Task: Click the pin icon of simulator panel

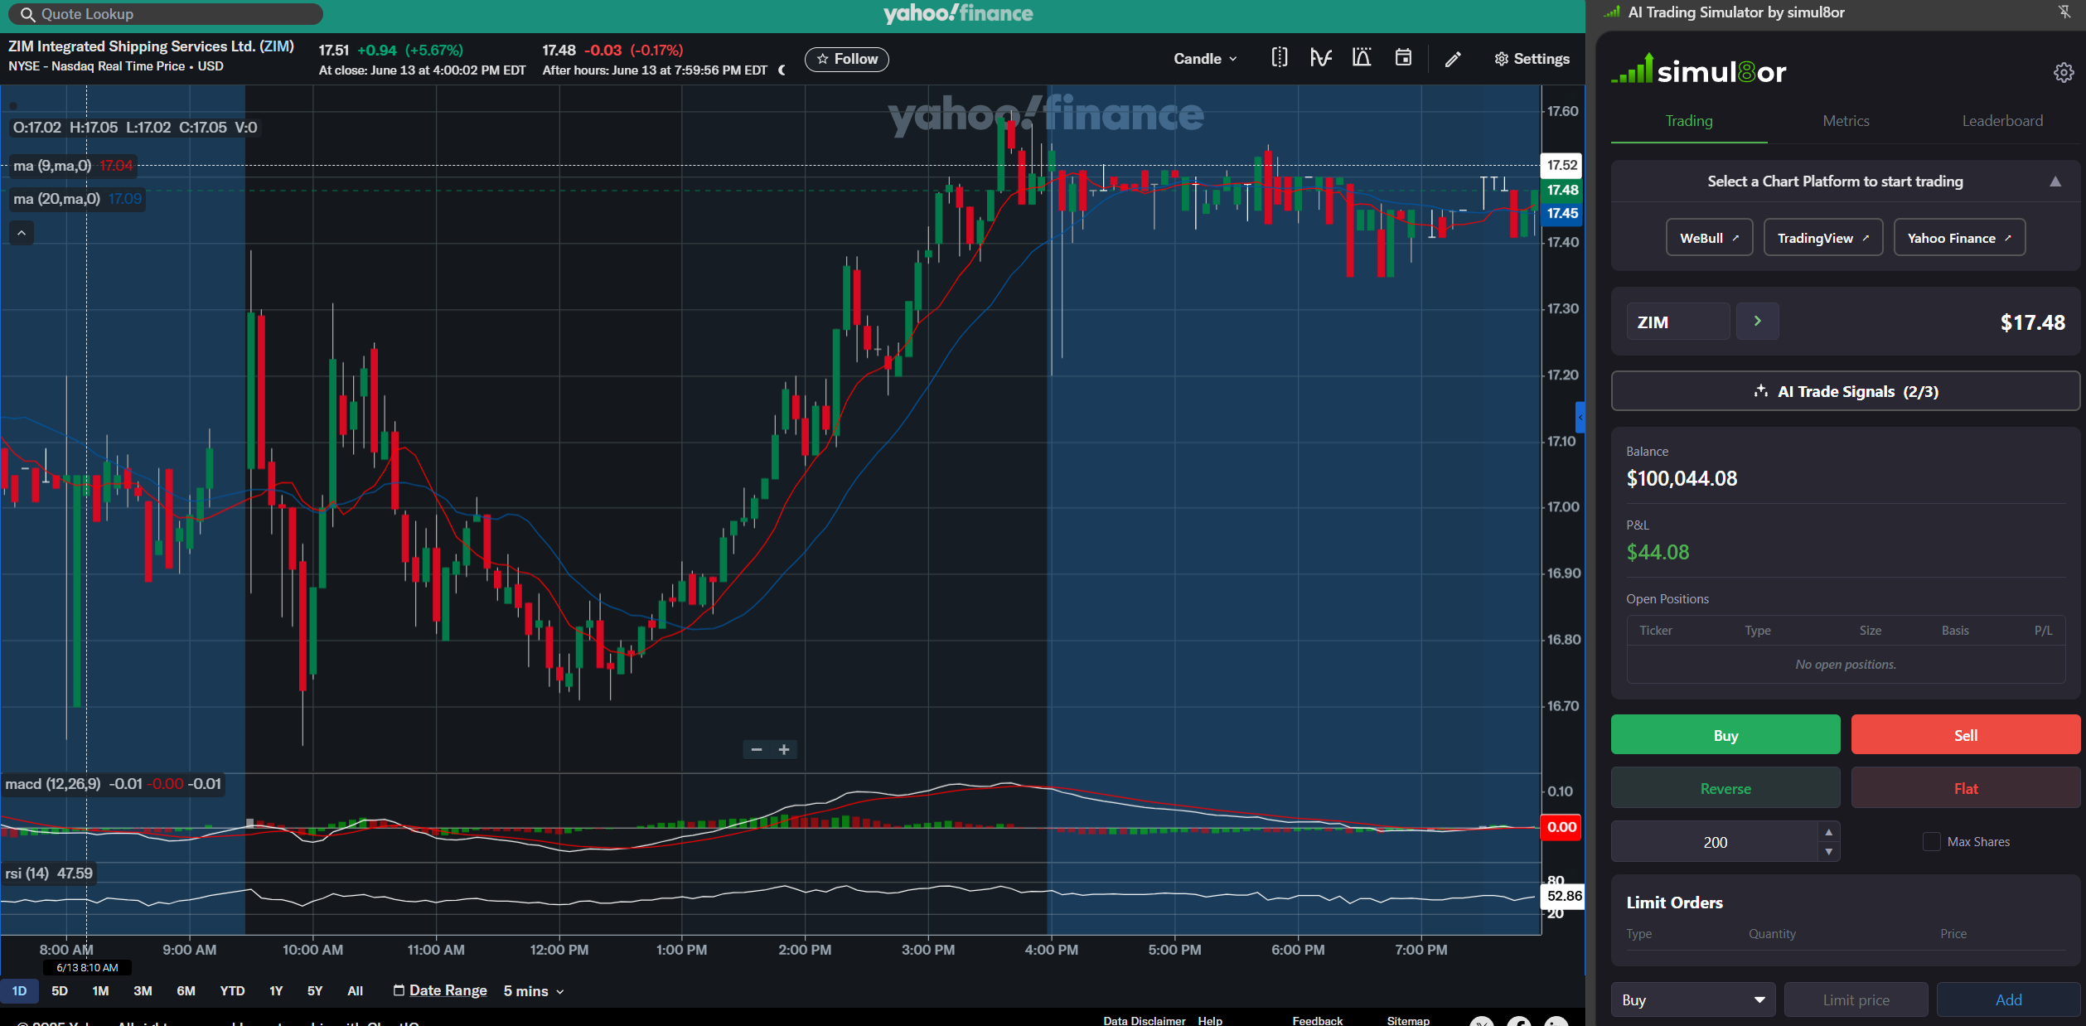Action: (x=2064, y=12)
